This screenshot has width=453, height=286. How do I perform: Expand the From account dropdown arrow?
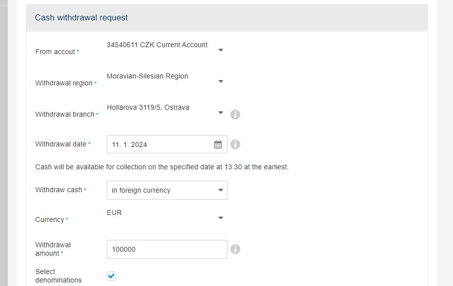(x=221, y=50)
